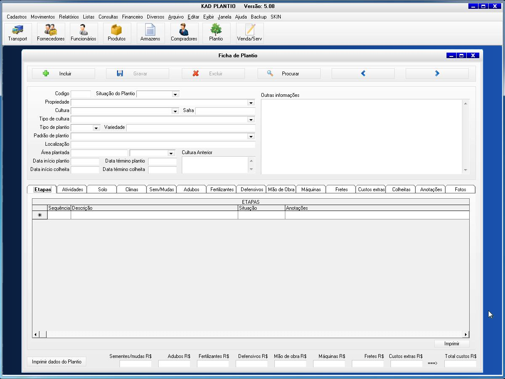505x379 pixels.
Task: Open the Relatórios menu
Action: point(69,17)
